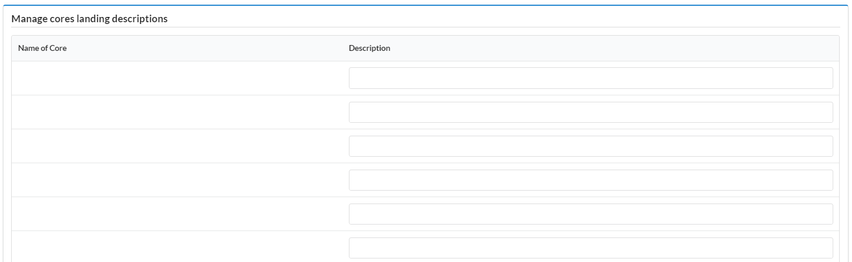Image resolution: width=852 pixels, height=262 pixels.
Task: Select the last visible table row
Action: pyautogui.click(x=317, y=248)
